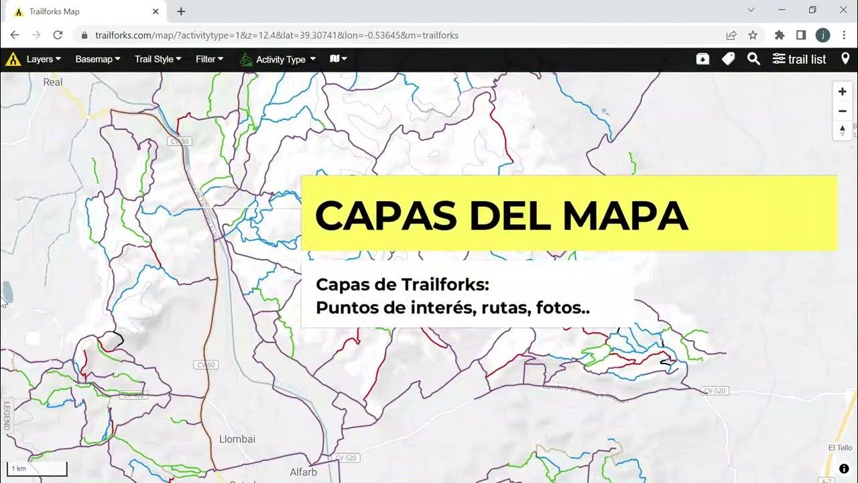Click the 1 km scale bar

[x=38, y=469]
